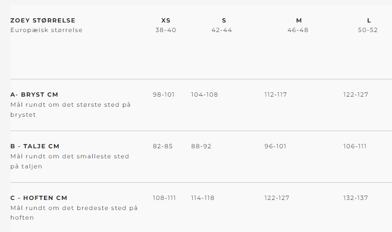Click the Europæisk størrelse label

46,30
